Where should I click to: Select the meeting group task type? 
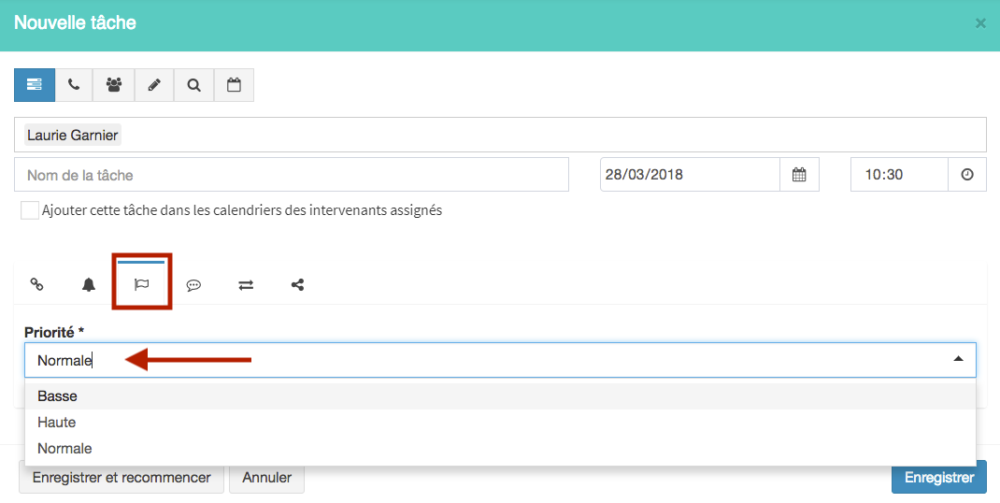[x=113, y=85]
